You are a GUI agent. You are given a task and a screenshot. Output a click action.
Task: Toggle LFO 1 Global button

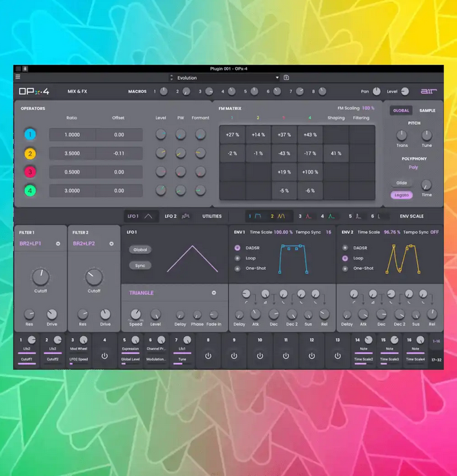click(140, 250)
